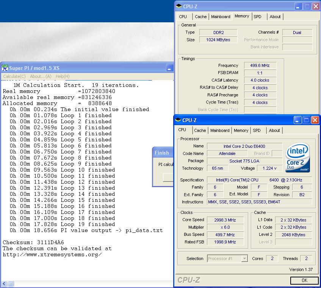This screenshot has height=288, width=321.
Task: Click the CPU-Z chip icon in front window title
Action: pos(178,120)
